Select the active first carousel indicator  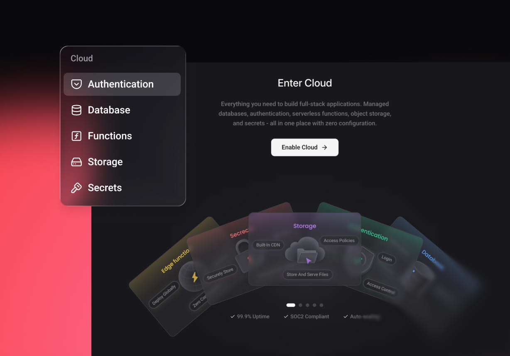(291, 305)
